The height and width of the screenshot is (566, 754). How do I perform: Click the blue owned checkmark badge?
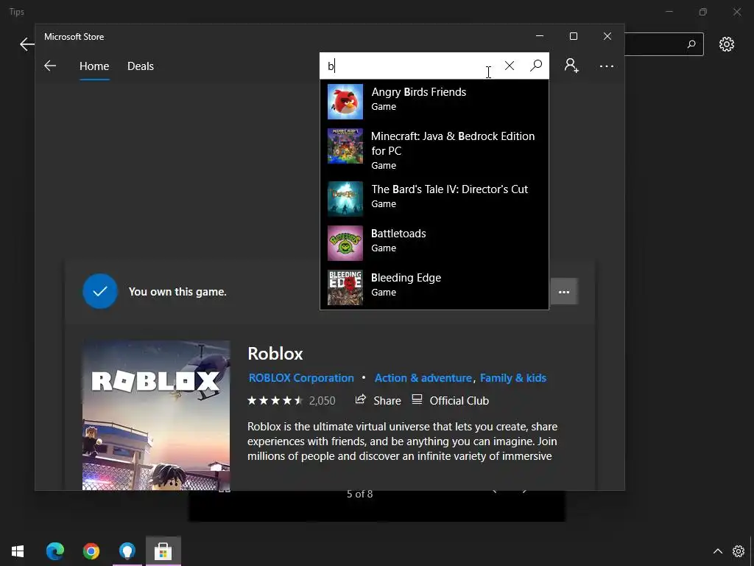[x=100, y=291]
